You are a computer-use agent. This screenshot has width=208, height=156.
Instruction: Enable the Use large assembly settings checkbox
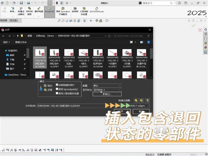[57, 93]
